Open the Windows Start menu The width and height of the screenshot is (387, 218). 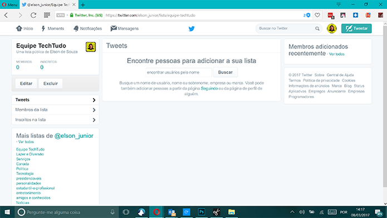[x=7, y=212]
